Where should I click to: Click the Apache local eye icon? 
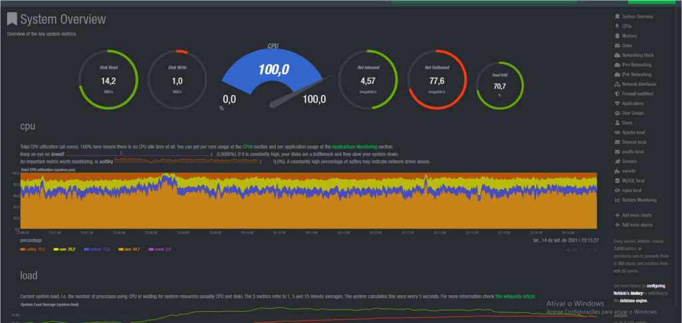tap(617, 133)
